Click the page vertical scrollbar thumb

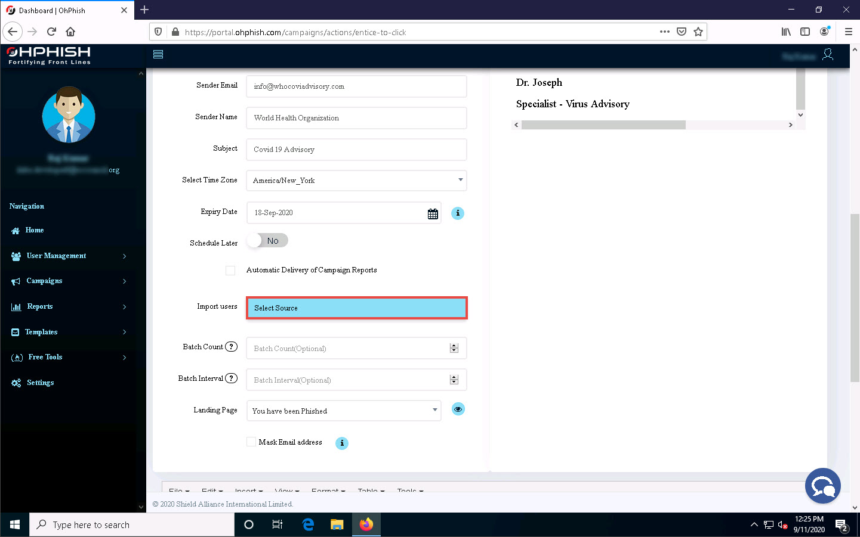click(855, 298)
